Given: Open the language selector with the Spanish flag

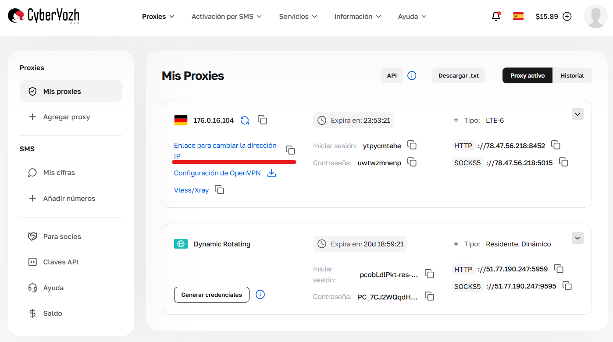Looking at the screenshot, I should tap(518, 16).
